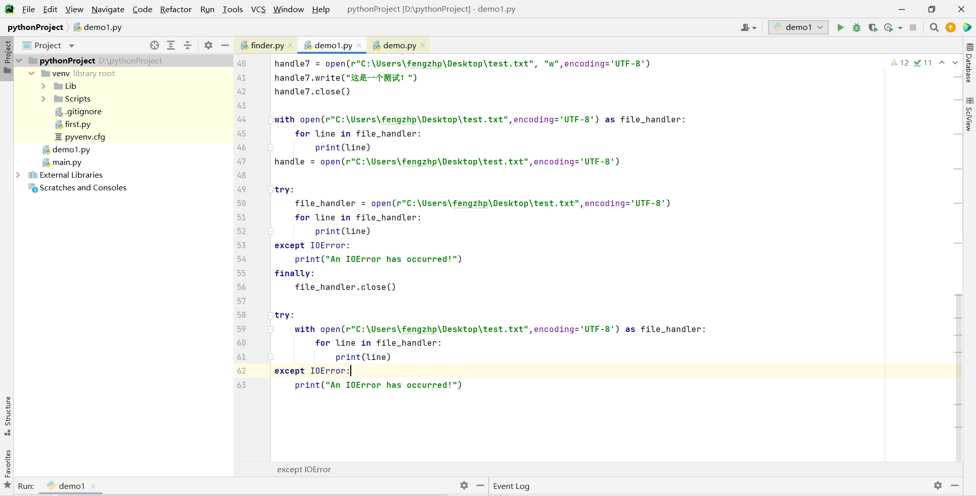The width and height of the screenshot is (976, 496).
Task: Open the Refactor menu
Action: coord(175,9)
